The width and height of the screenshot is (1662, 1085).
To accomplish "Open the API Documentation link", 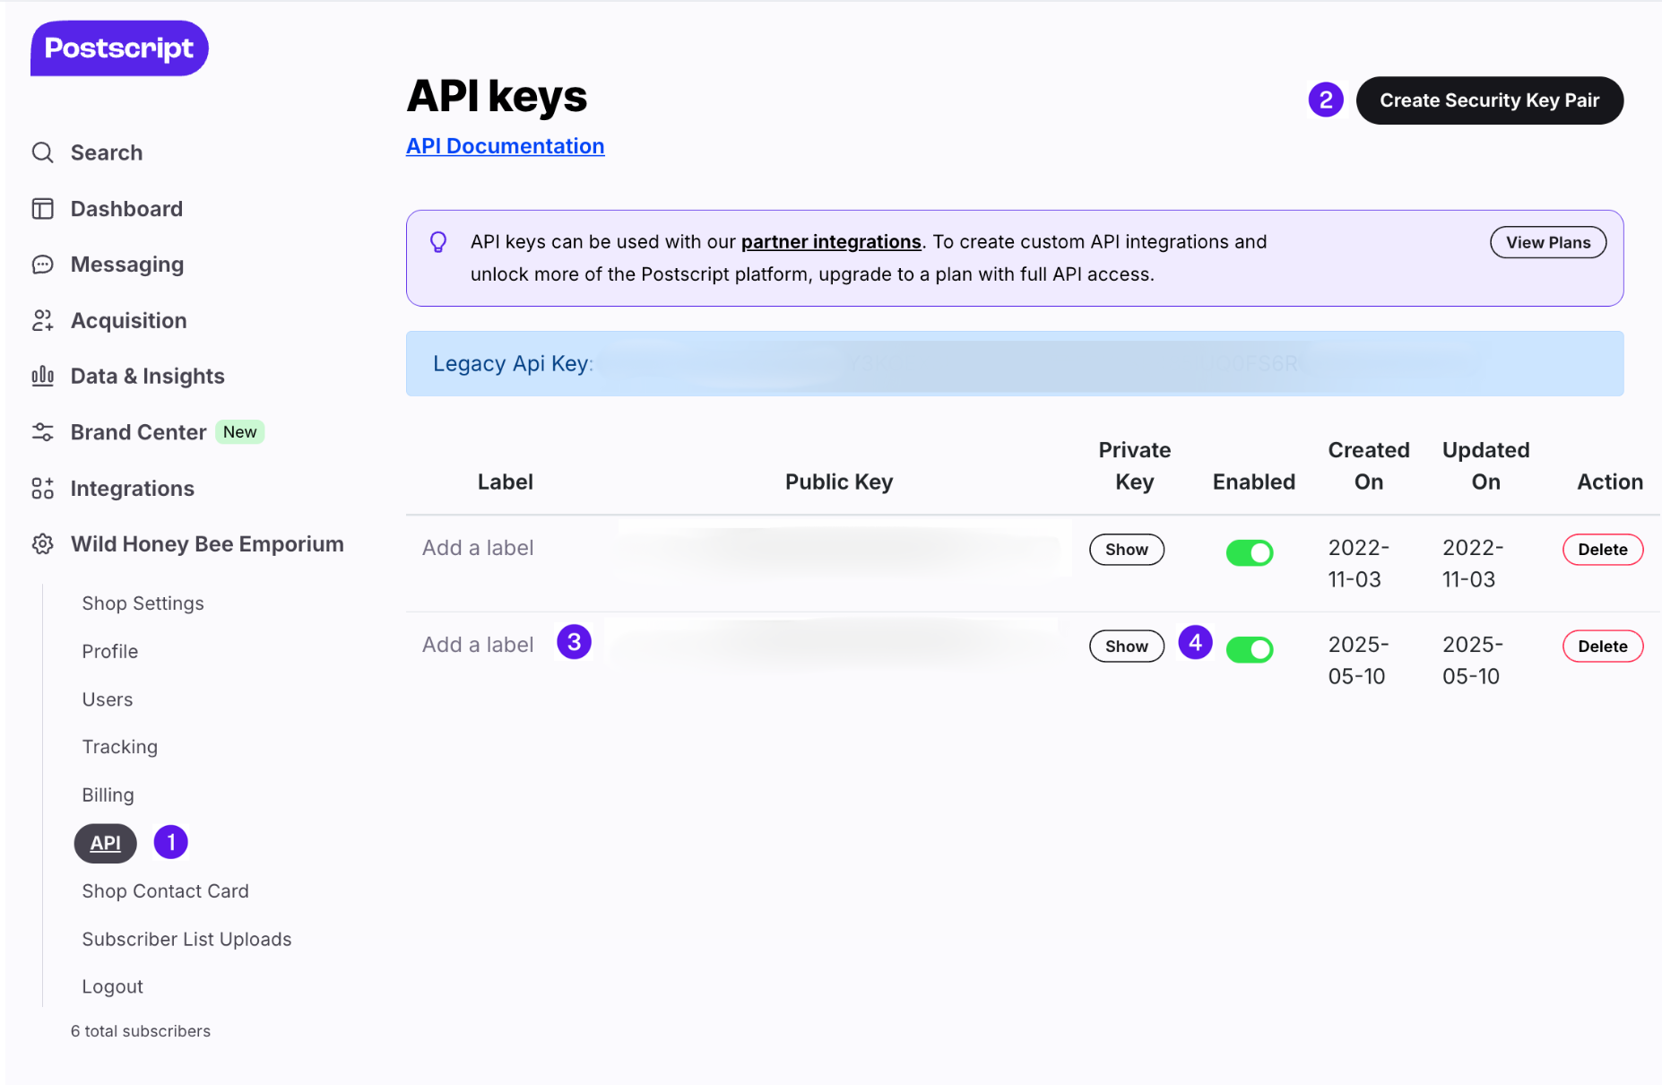I will coord(505,145).
